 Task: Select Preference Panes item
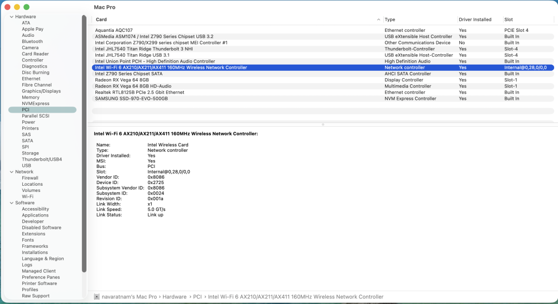(x=41, y=277)
